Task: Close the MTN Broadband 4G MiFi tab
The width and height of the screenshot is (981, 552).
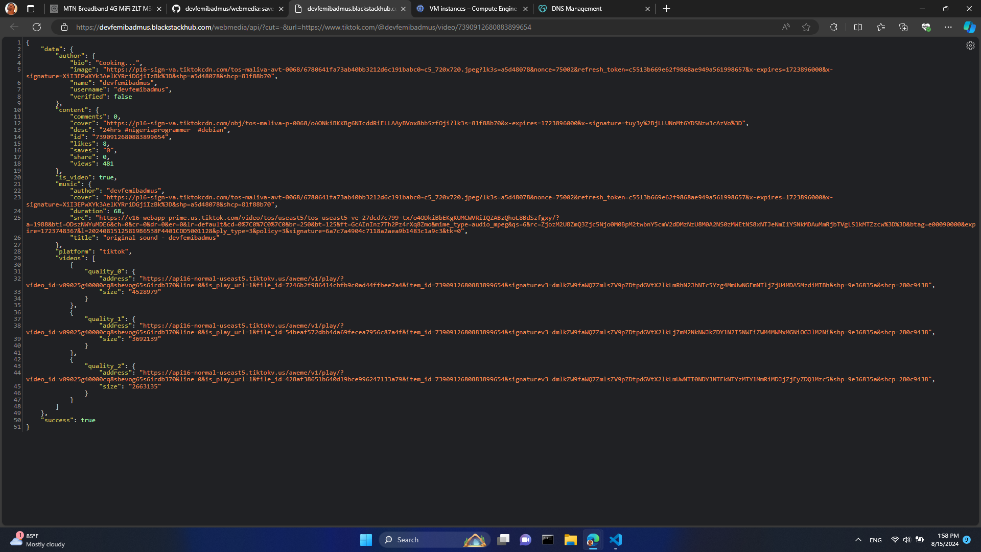Action: pyautogui.click(x=159, y=9)
